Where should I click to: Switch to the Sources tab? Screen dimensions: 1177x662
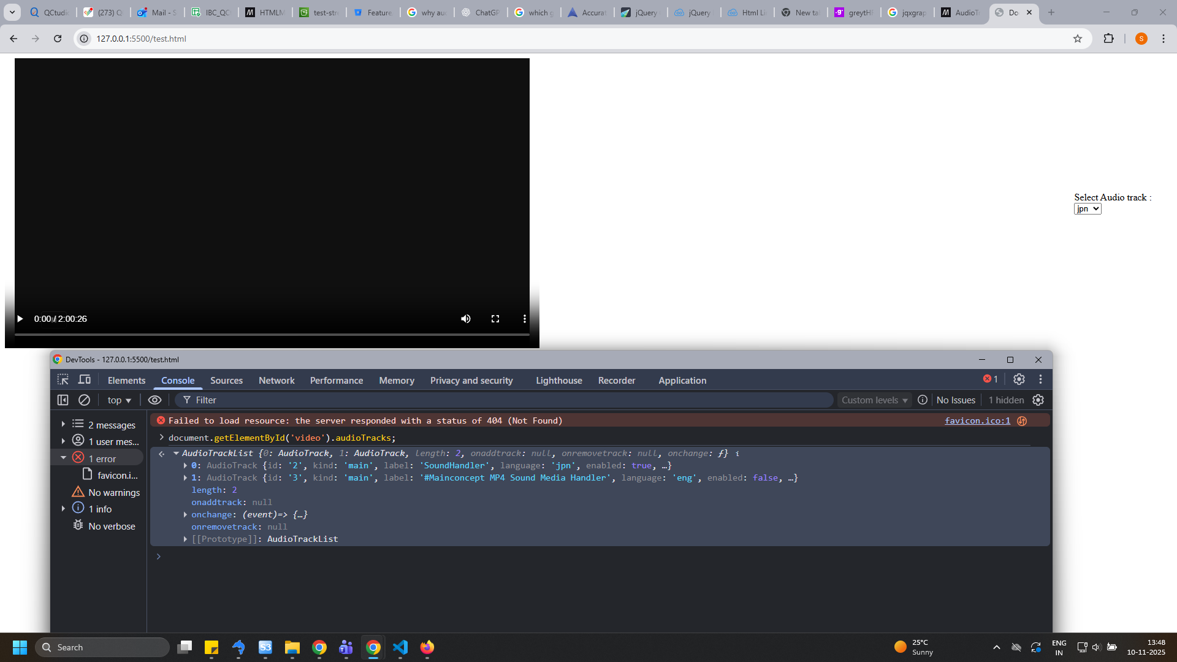(x=226, y=380)
